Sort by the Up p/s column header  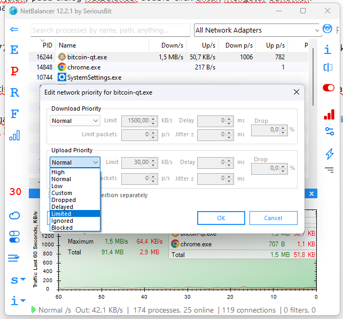[x=272, y=45]
